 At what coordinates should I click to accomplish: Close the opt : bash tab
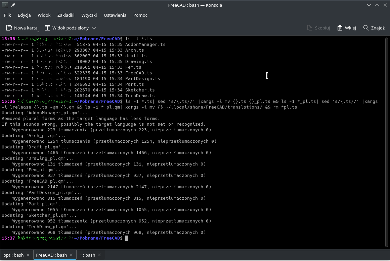click(x=28, y=255)
